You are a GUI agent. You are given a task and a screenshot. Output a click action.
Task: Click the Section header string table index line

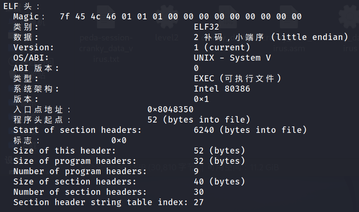108,202
